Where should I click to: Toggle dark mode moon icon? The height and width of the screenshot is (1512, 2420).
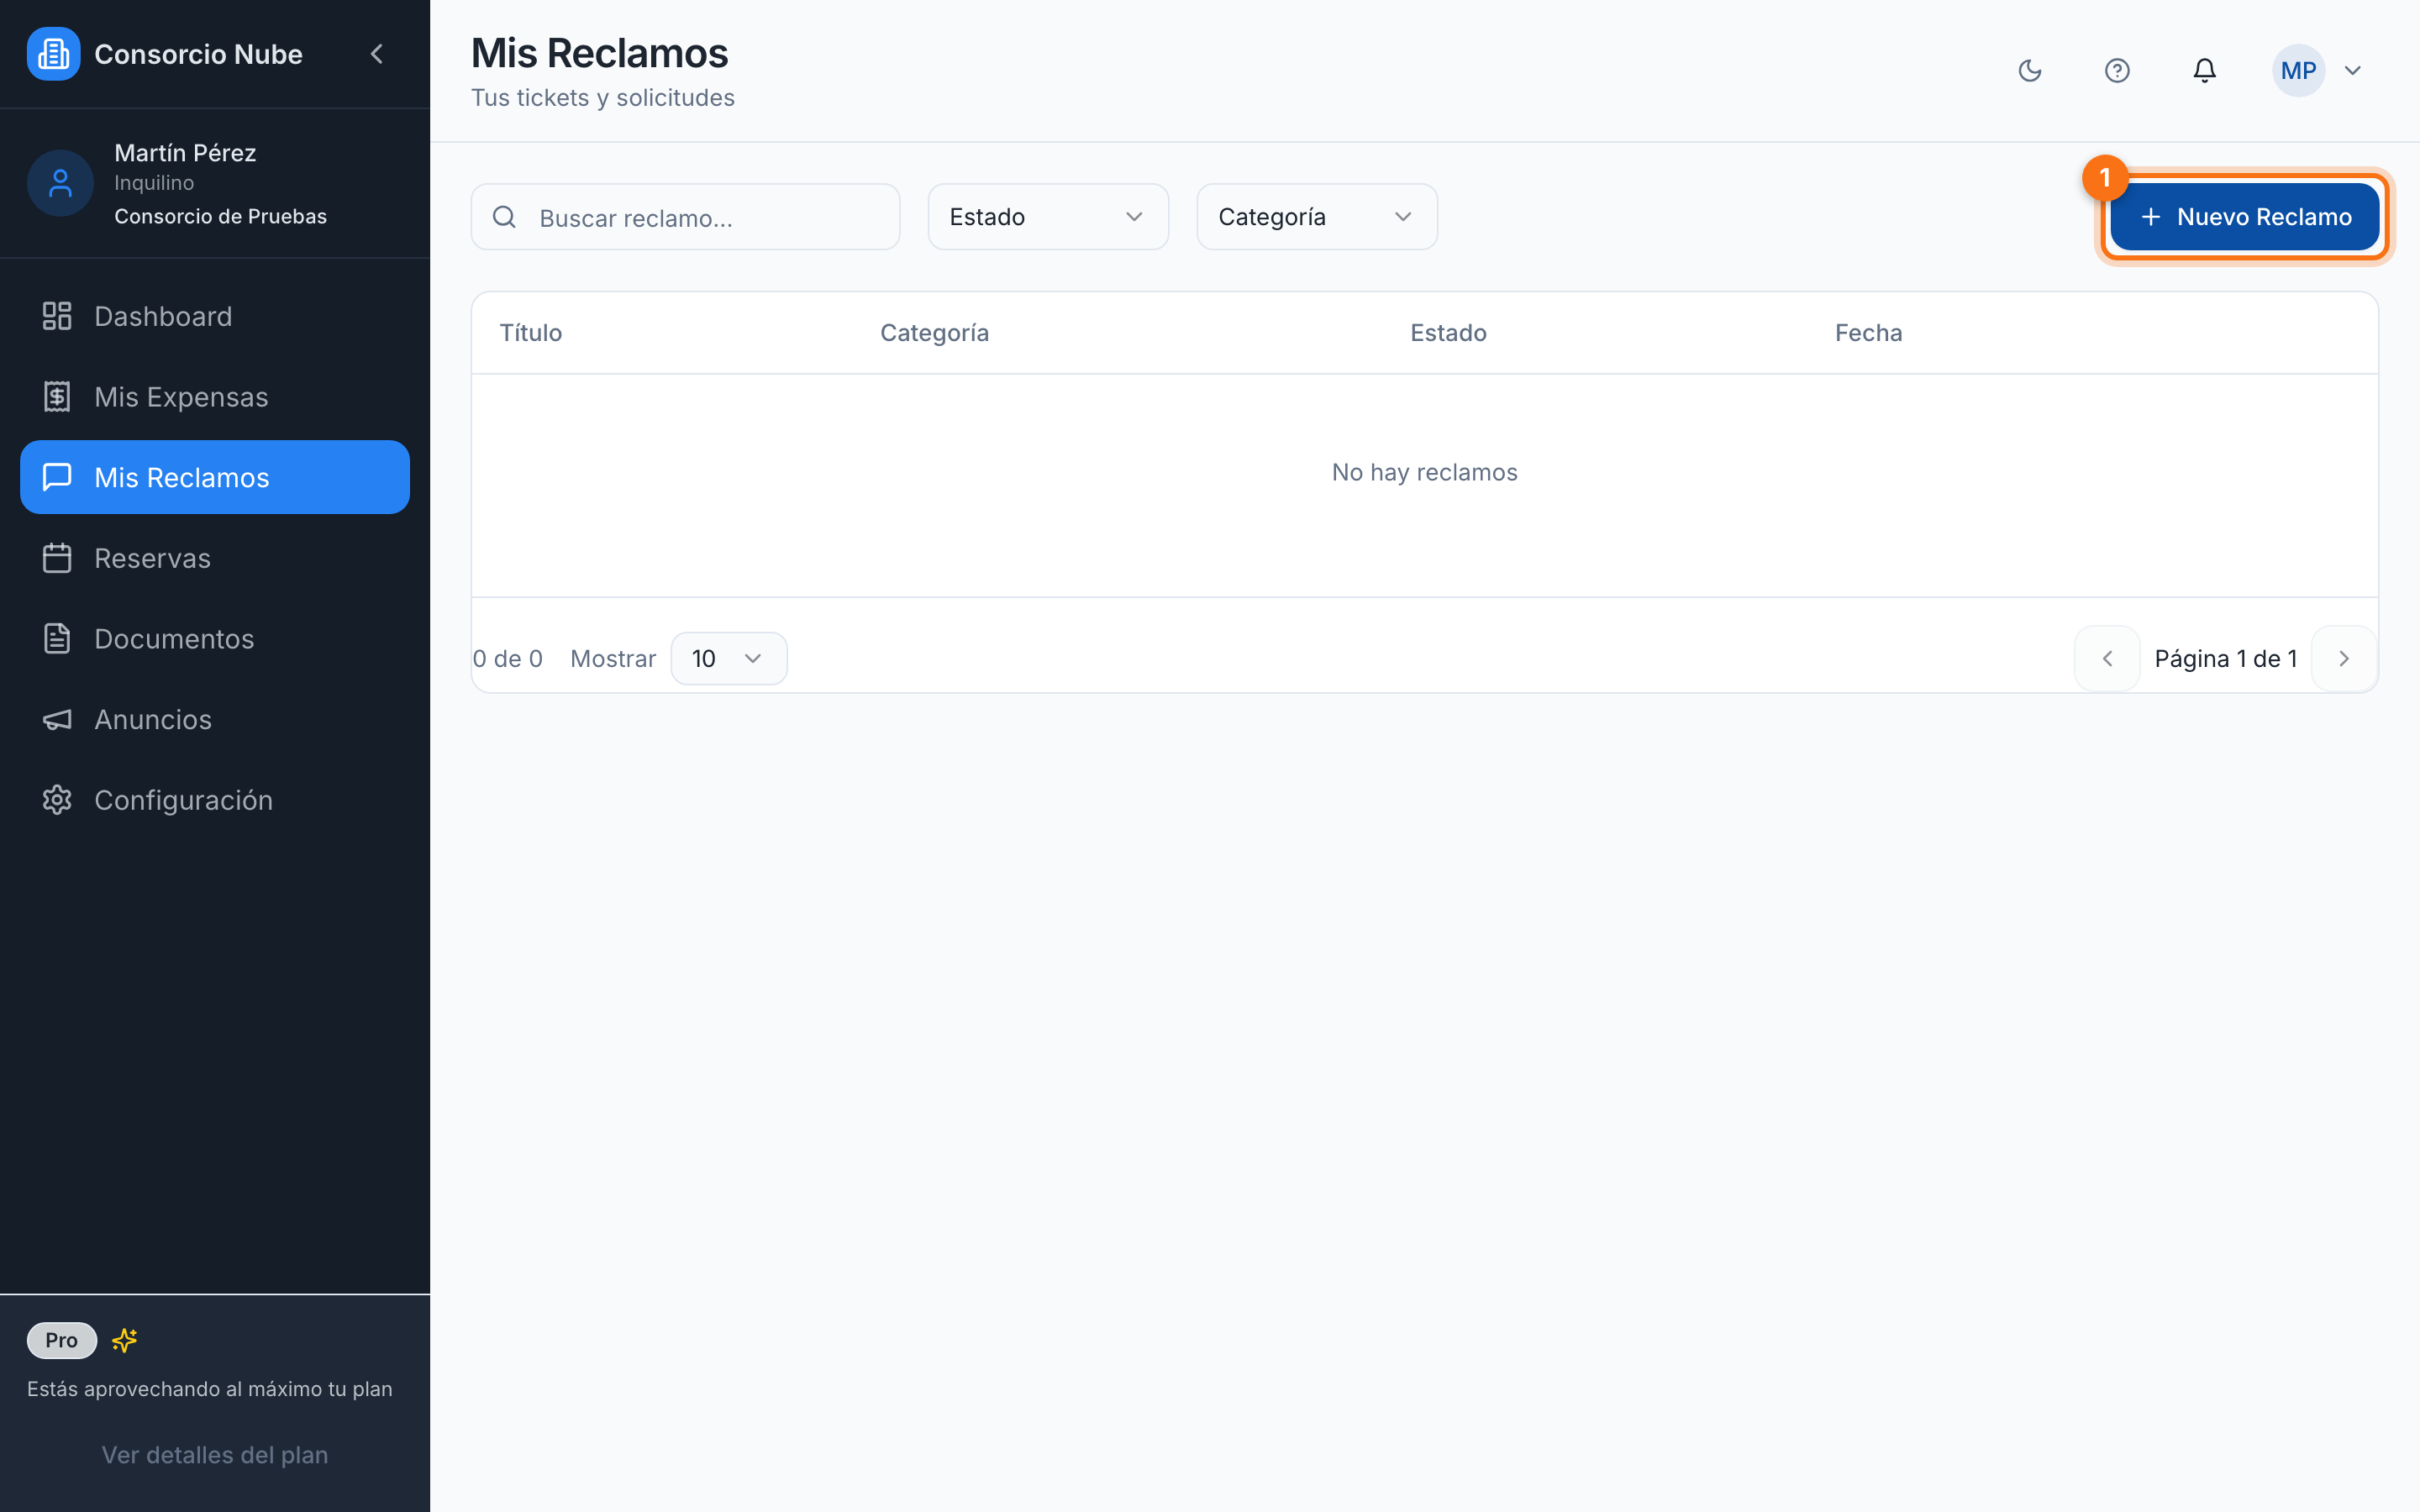point(2030,71)
